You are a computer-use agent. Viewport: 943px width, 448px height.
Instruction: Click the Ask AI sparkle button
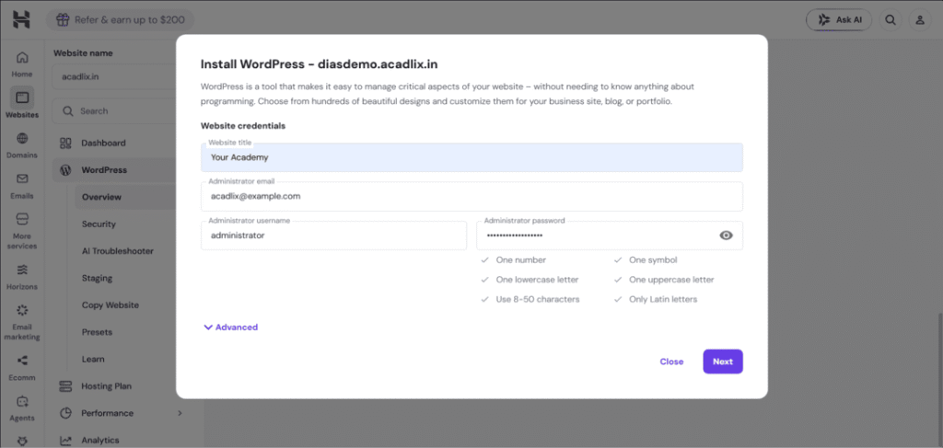[x=839, y=20]
